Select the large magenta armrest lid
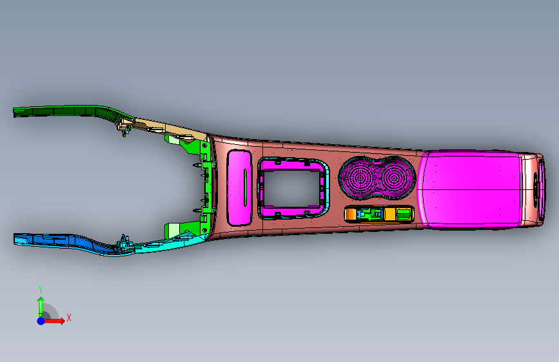The image size is (559, 362). [x=470, y=189]
